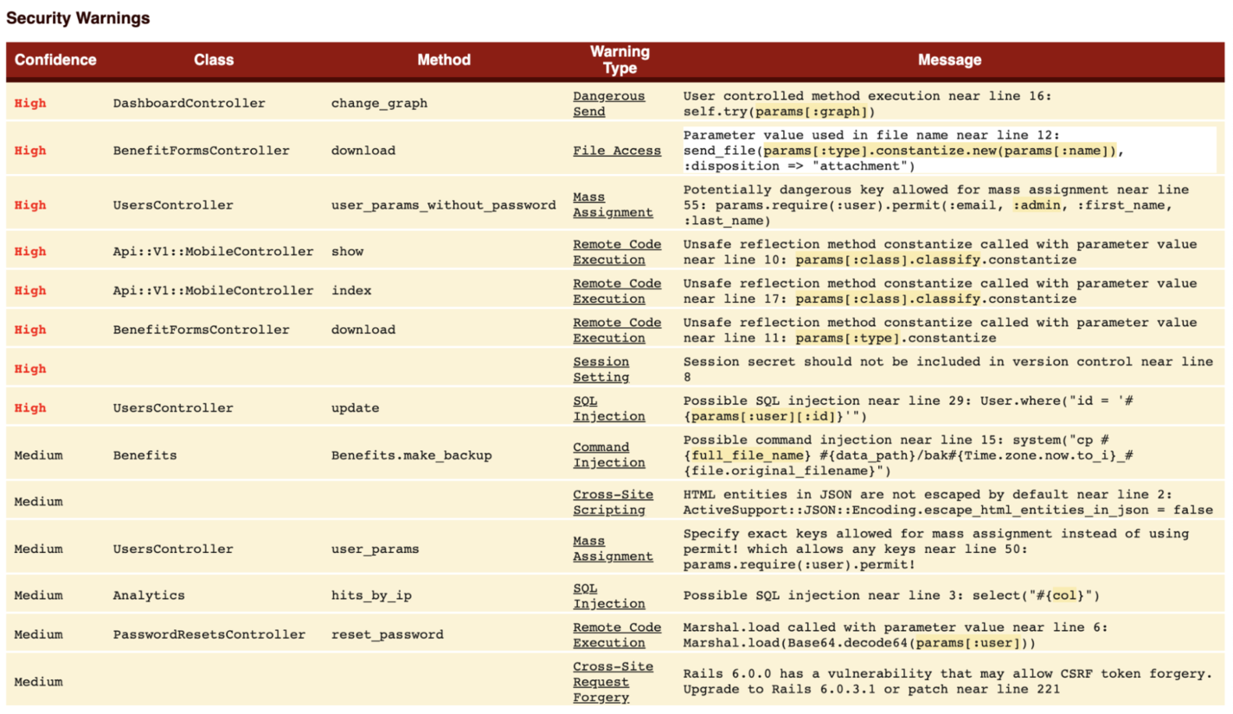Click the Method column header

(x=444, y=60)
